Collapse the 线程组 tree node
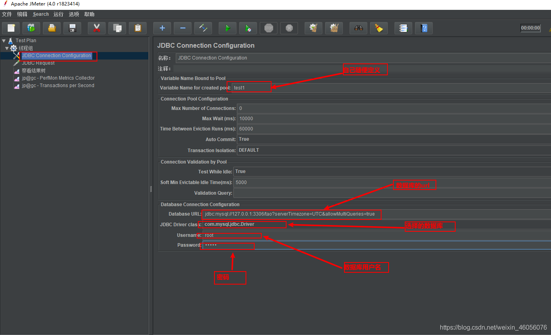Image resolution: width=551 pixels, height=335 pixels. pos(7,48)
